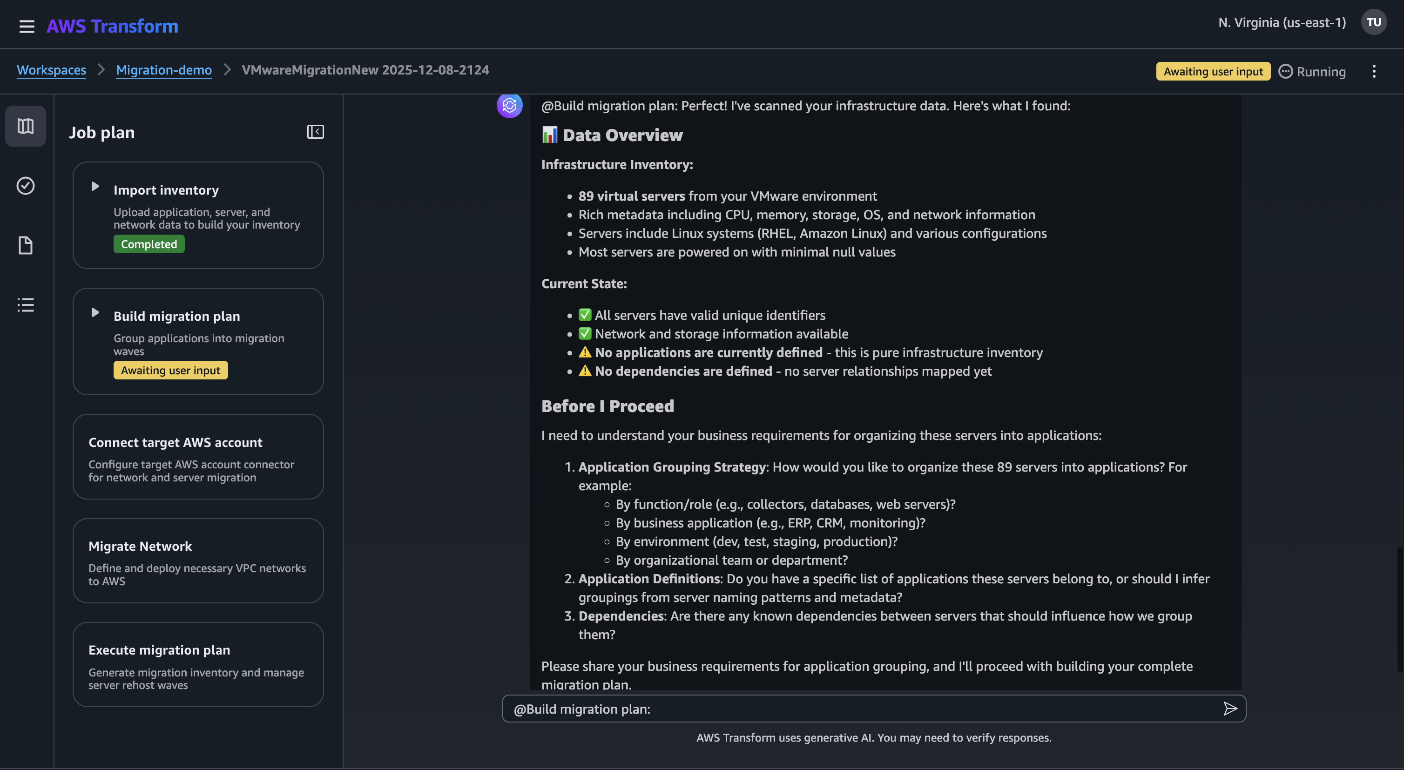
Task: Open the hamburger navigation menu
Action: pyautogui.click(x=27, y=26)
